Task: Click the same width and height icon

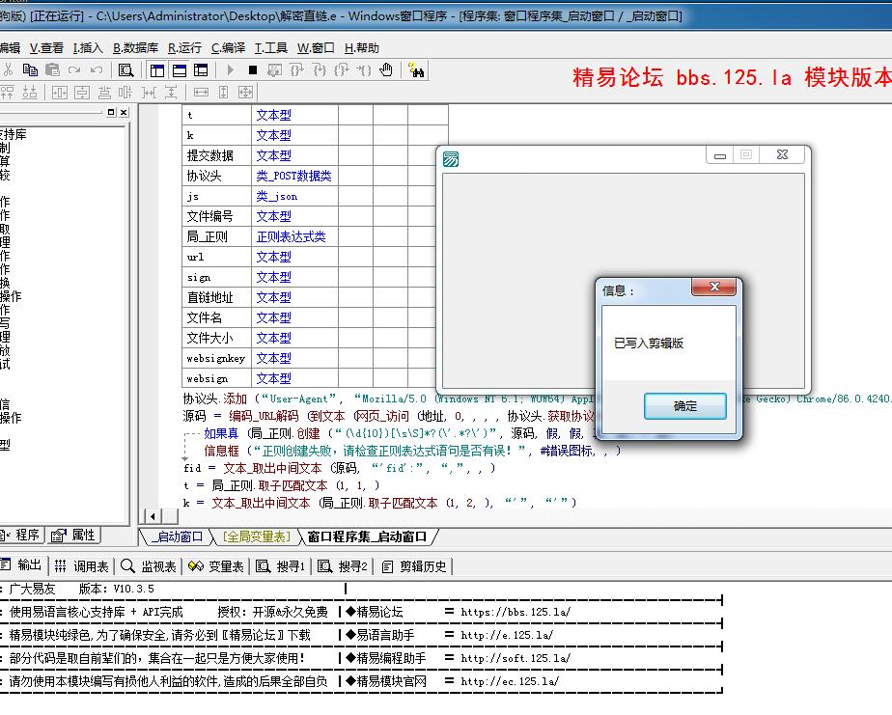Action: pos(245,92)
